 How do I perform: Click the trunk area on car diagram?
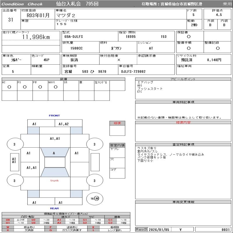pos(54,181)
